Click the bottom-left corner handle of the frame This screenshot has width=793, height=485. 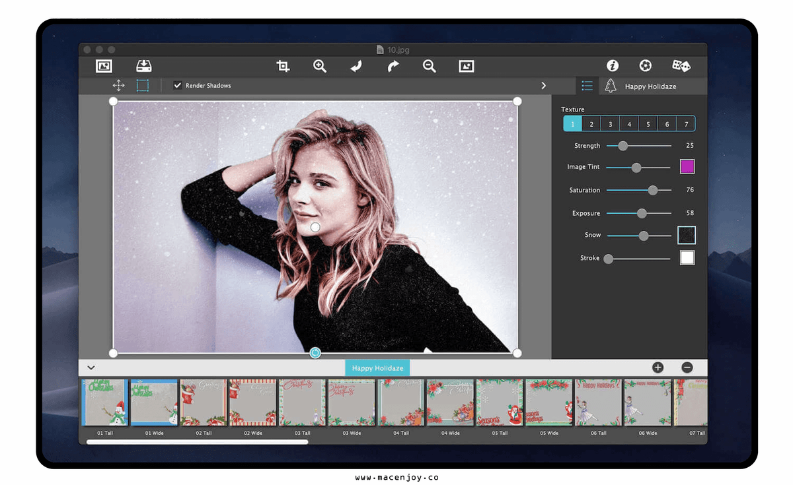[113, 353]
